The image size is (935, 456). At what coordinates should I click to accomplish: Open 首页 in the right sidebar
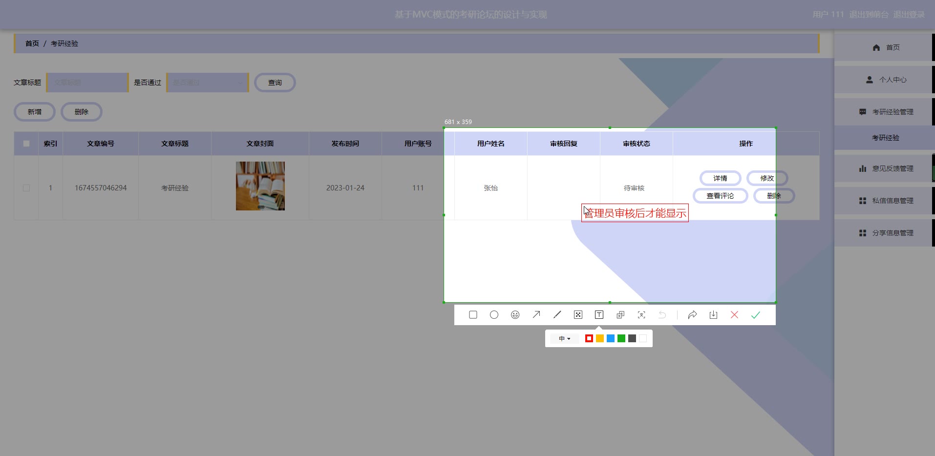(x=884, y=47)
